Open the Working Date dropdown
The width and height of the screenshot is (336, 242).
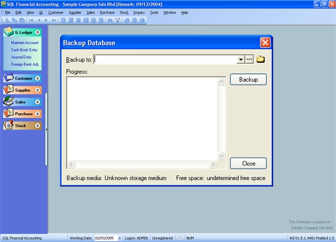click(119, 238)
